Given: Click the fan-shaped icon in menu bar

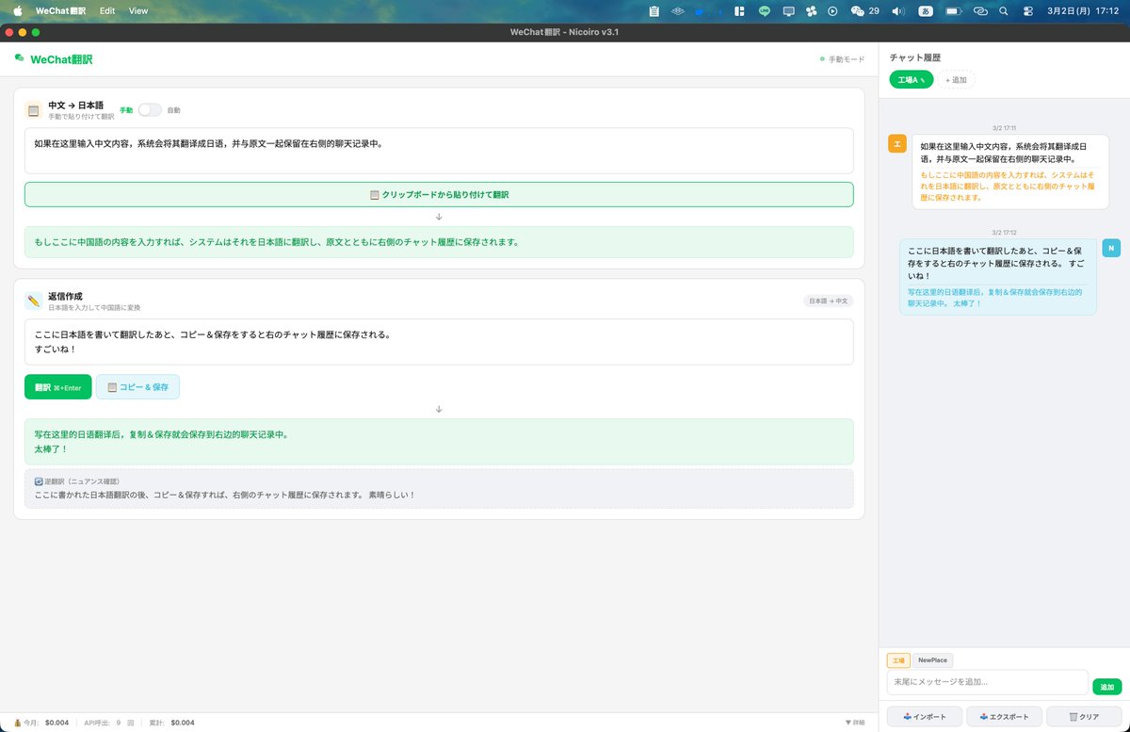Looking at the screenshot, I should [810, 11].
